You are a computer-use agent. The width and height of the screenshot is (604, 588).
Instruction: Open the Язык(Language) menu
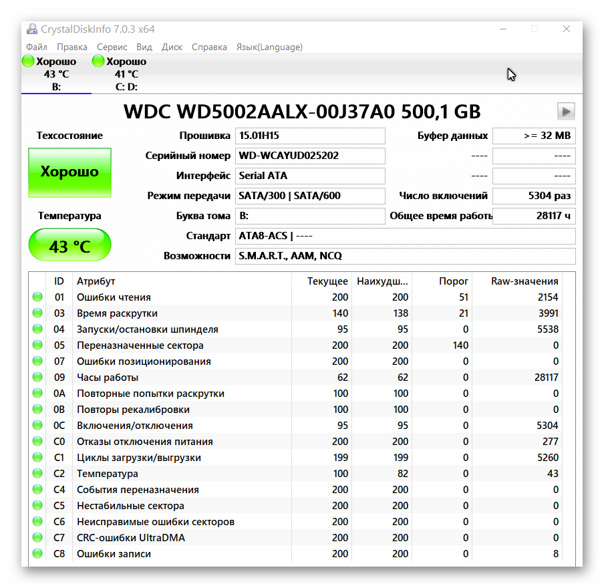pyautogui.click(x=269, y=47)
